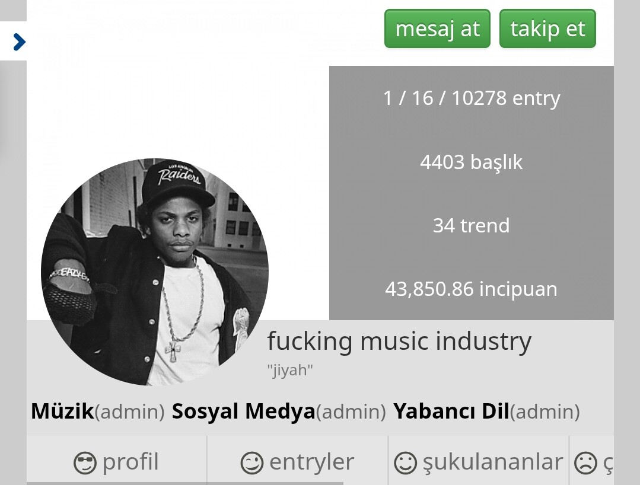Open the '34 trend' stat
640x485 pixels.
point(472,225)
